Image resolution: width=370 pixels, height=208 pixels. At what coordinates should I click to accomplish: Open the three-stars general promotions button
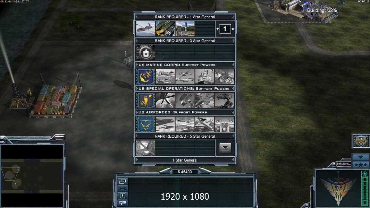[x=361, y=165]
